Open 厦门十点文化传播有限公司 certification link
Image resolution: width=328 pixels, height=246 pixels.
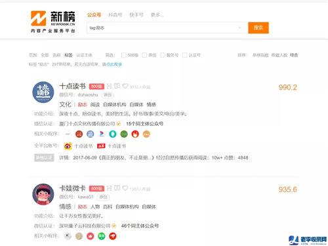click(x=87, y=124)
